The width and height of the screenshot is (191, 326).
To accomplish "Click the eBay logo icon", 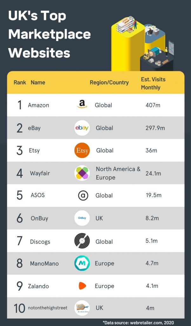I will (x=82, y=128).
